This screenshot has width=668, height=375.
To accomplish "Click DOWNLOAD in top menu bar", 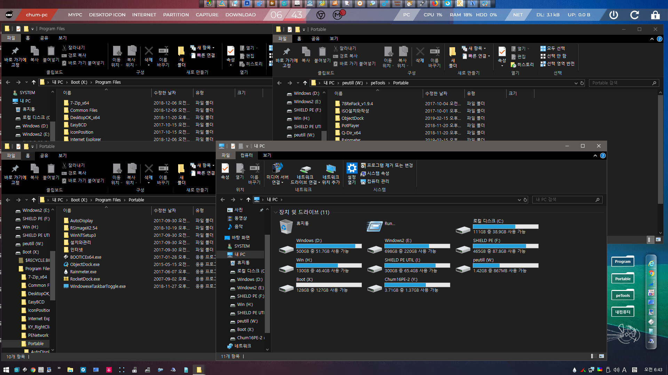I will (240, 15).
